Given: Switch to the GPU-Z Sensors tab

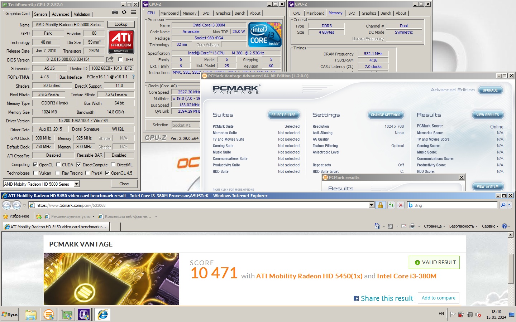Looking at the screenshot, I should [x=40, y=14].
